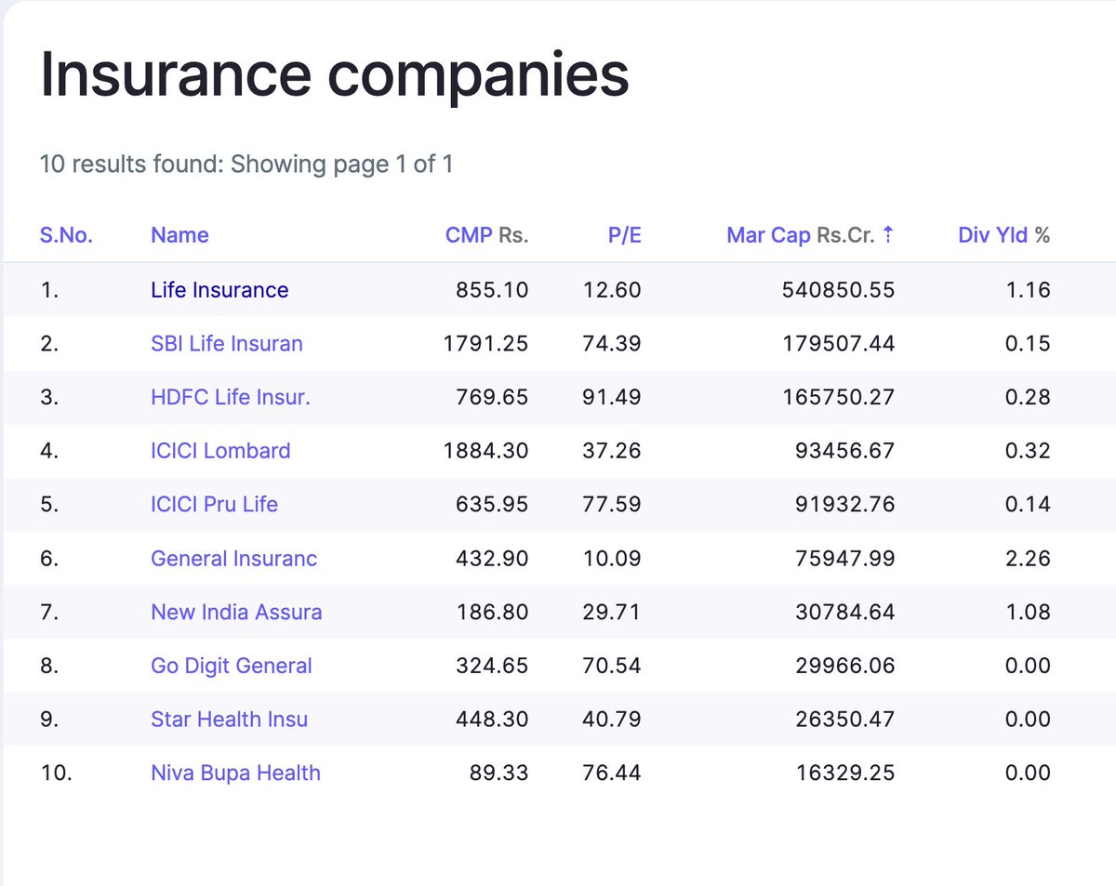Screen dimensions: 1116x886
Task: Open ICICI Lombard company link
Action: pyautogui.click(x=220, y=451)
